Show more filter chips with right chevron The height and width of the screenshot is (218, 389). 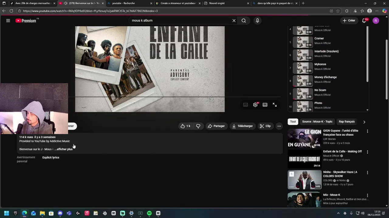[x=364, y=122]
